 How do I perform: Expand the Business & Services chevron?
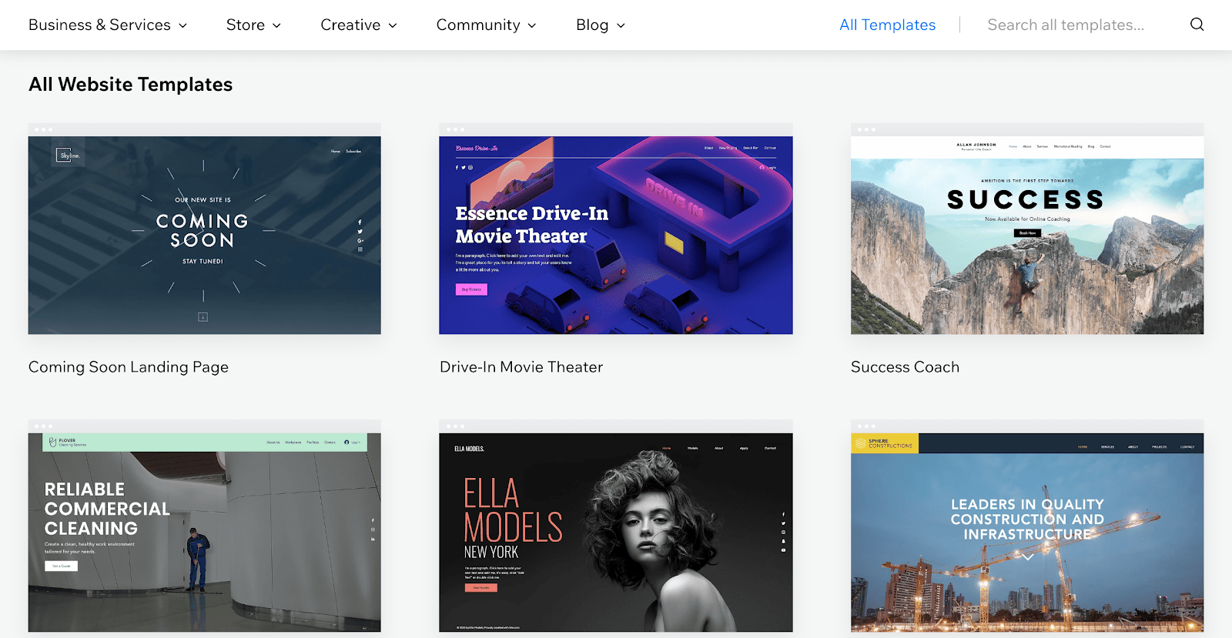click(183, 25)
